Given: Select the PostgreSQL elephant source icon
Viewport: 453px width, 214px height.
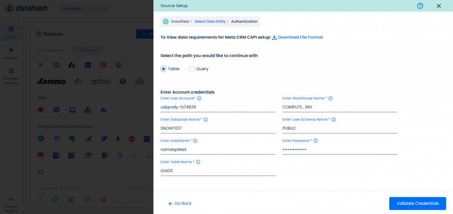Looking at the screenshot, I should [72, 139].
